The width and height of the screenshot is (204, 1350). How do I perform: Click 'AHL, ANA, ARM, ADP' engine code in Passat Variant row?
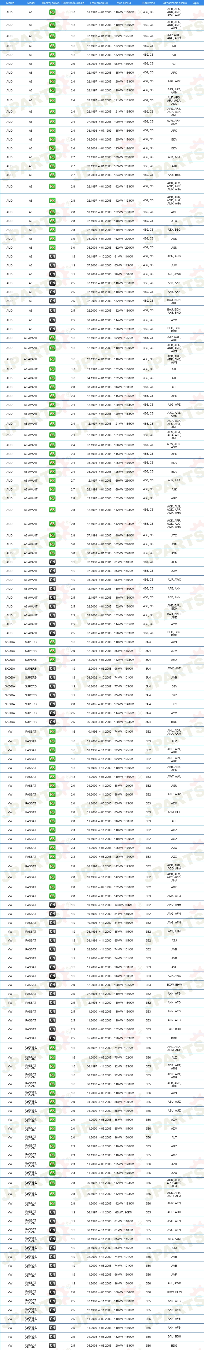pyautogui.click(x=174, y=1048)
